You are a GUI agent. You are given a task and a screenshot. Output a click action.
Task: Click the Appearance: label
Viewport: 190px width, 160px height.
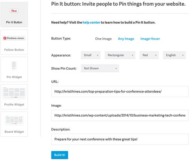pyautogui.click(x=61, y=55)
